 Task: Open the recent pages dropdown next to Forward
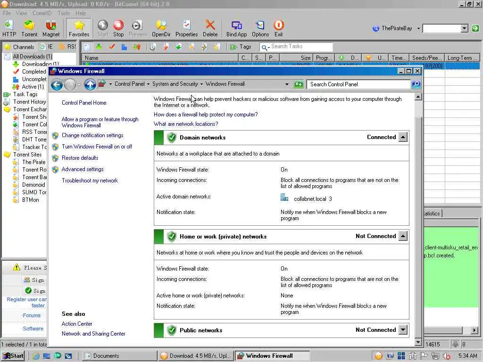click(x=79, y=84)
